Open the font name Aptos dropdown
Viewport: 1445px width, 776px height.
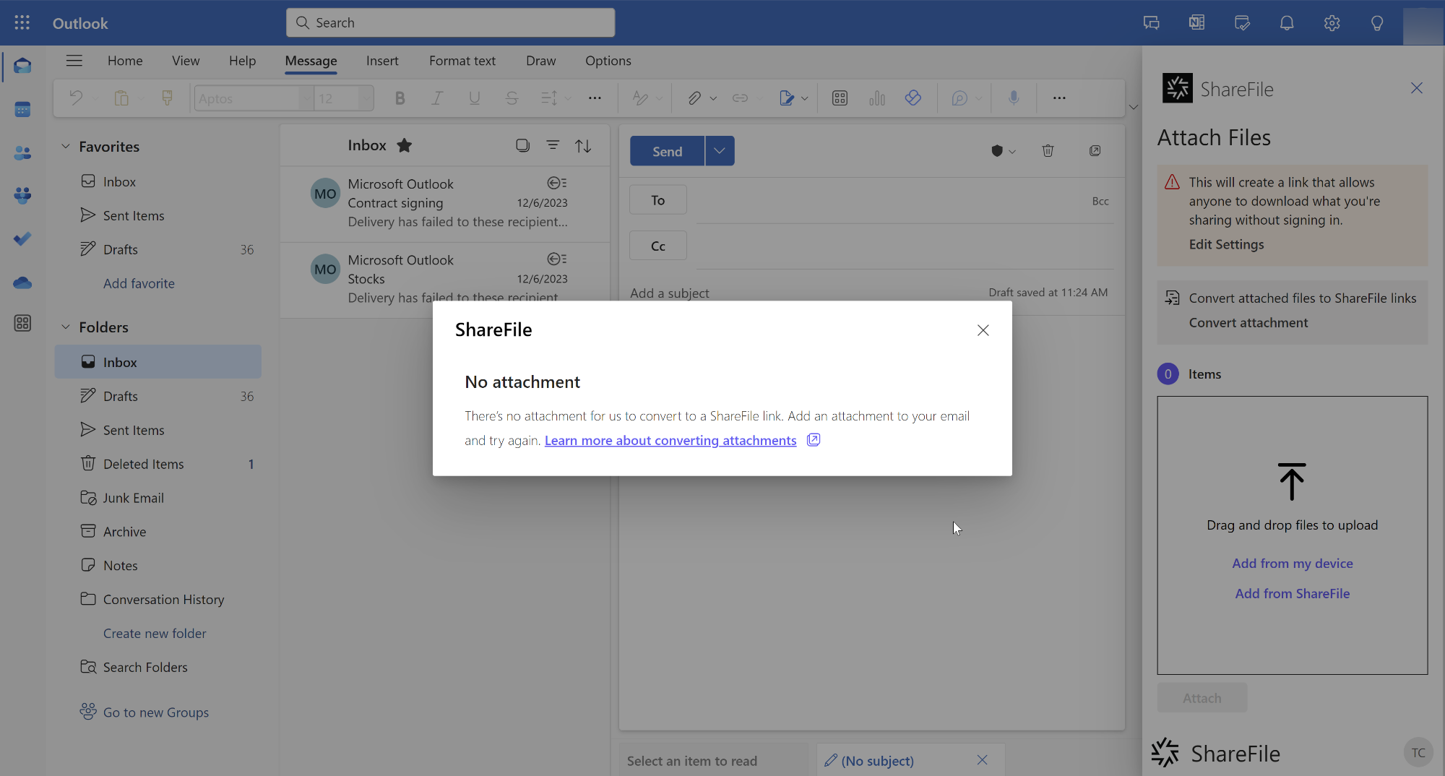pos(306,98)
